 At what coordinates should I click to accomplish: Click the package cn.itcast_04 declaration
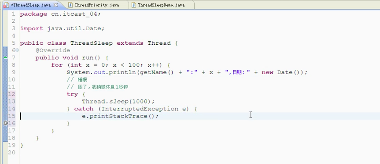[60, 14]
